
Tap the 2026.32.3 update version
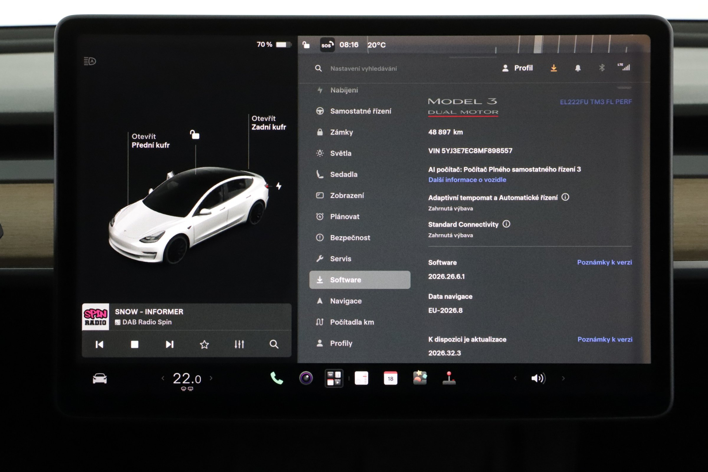pos(444,353)
